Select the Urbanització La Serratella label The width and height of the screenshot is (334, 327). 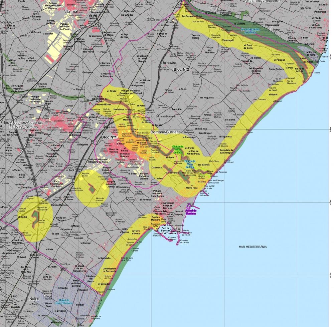[110, 270]
